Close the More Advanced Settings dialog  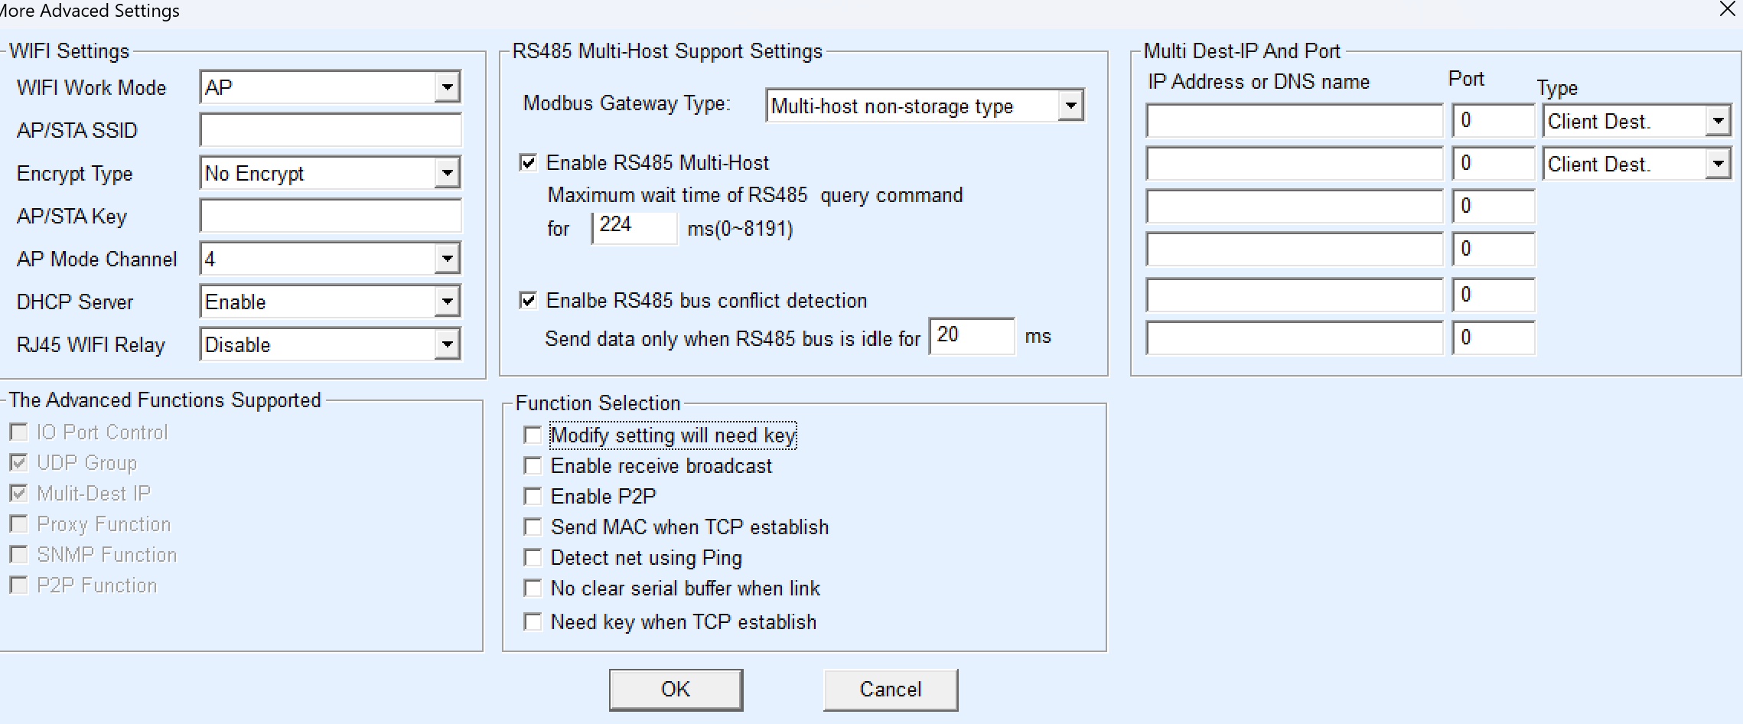pyautogui.click(x=1727, y=10)
